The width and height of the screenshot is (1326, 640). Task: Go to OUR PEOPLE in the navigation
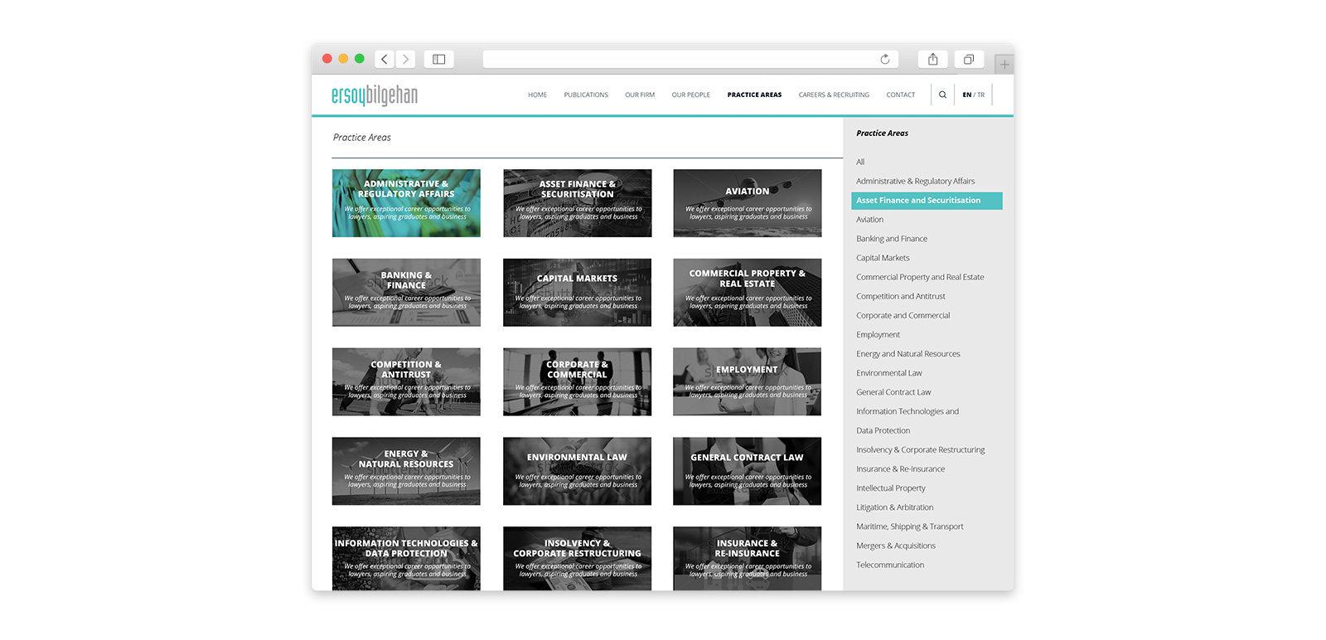pos(691,95)
